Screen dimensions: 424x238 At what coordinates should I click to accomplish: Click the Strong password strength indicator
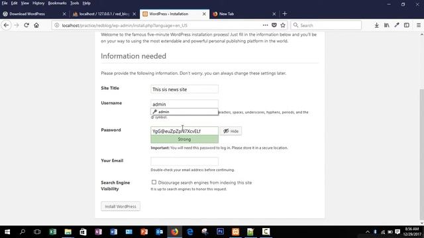pyautogui.click(x=184, y=139)
